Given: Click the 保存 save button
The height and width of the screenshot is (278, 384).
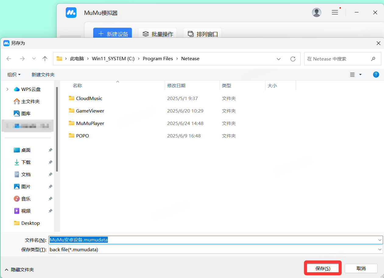Looking at the screenshot, I should (322, 268).
